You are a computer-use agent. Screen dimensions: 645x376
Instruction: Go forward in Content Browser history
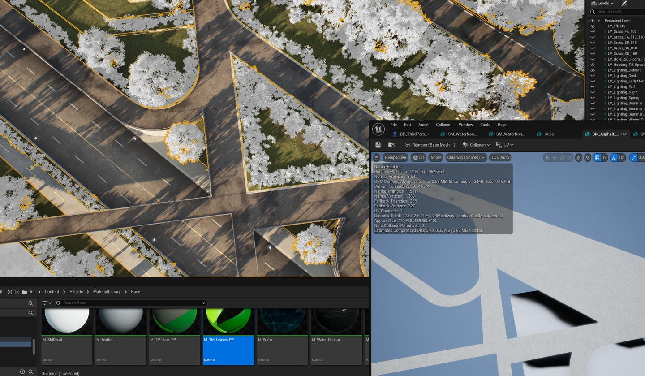pos(17,292)
